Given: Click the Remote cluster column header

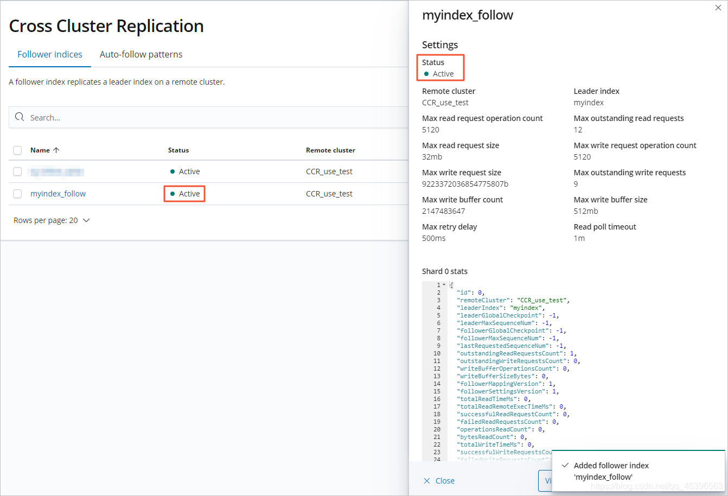Looking at the screenshot, I should (x=330, y=150).
